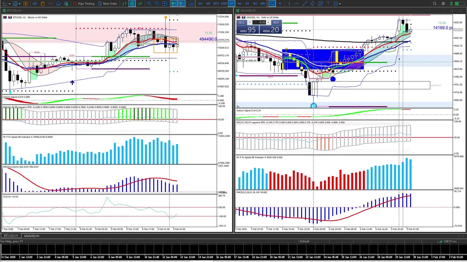Click the 0.10 volume input field
467x262 pixels.
259,22
